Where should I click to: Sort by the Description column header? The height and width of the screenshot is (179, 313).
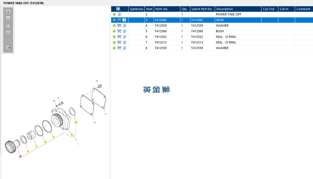(x=238, y=9)
